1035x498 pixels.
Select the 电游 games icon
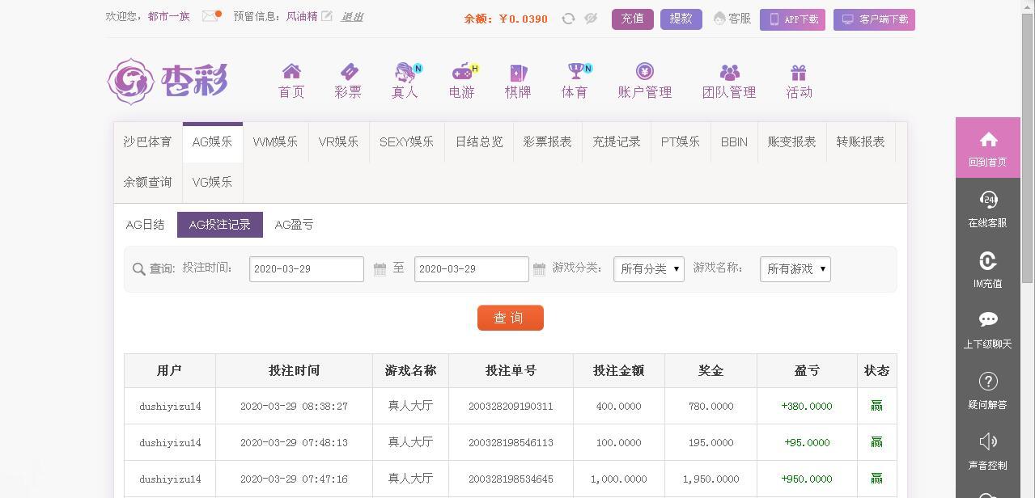(x=461, y=79)
